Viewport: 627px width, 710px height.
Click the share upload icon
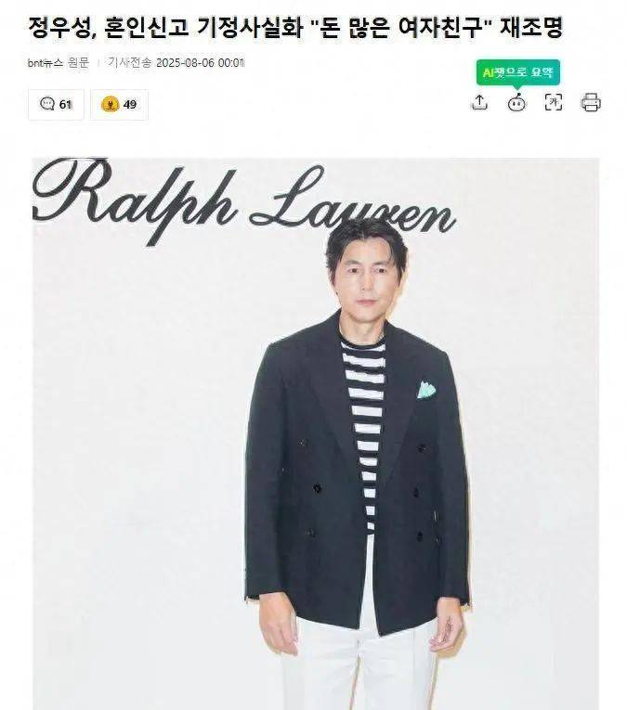479,102
